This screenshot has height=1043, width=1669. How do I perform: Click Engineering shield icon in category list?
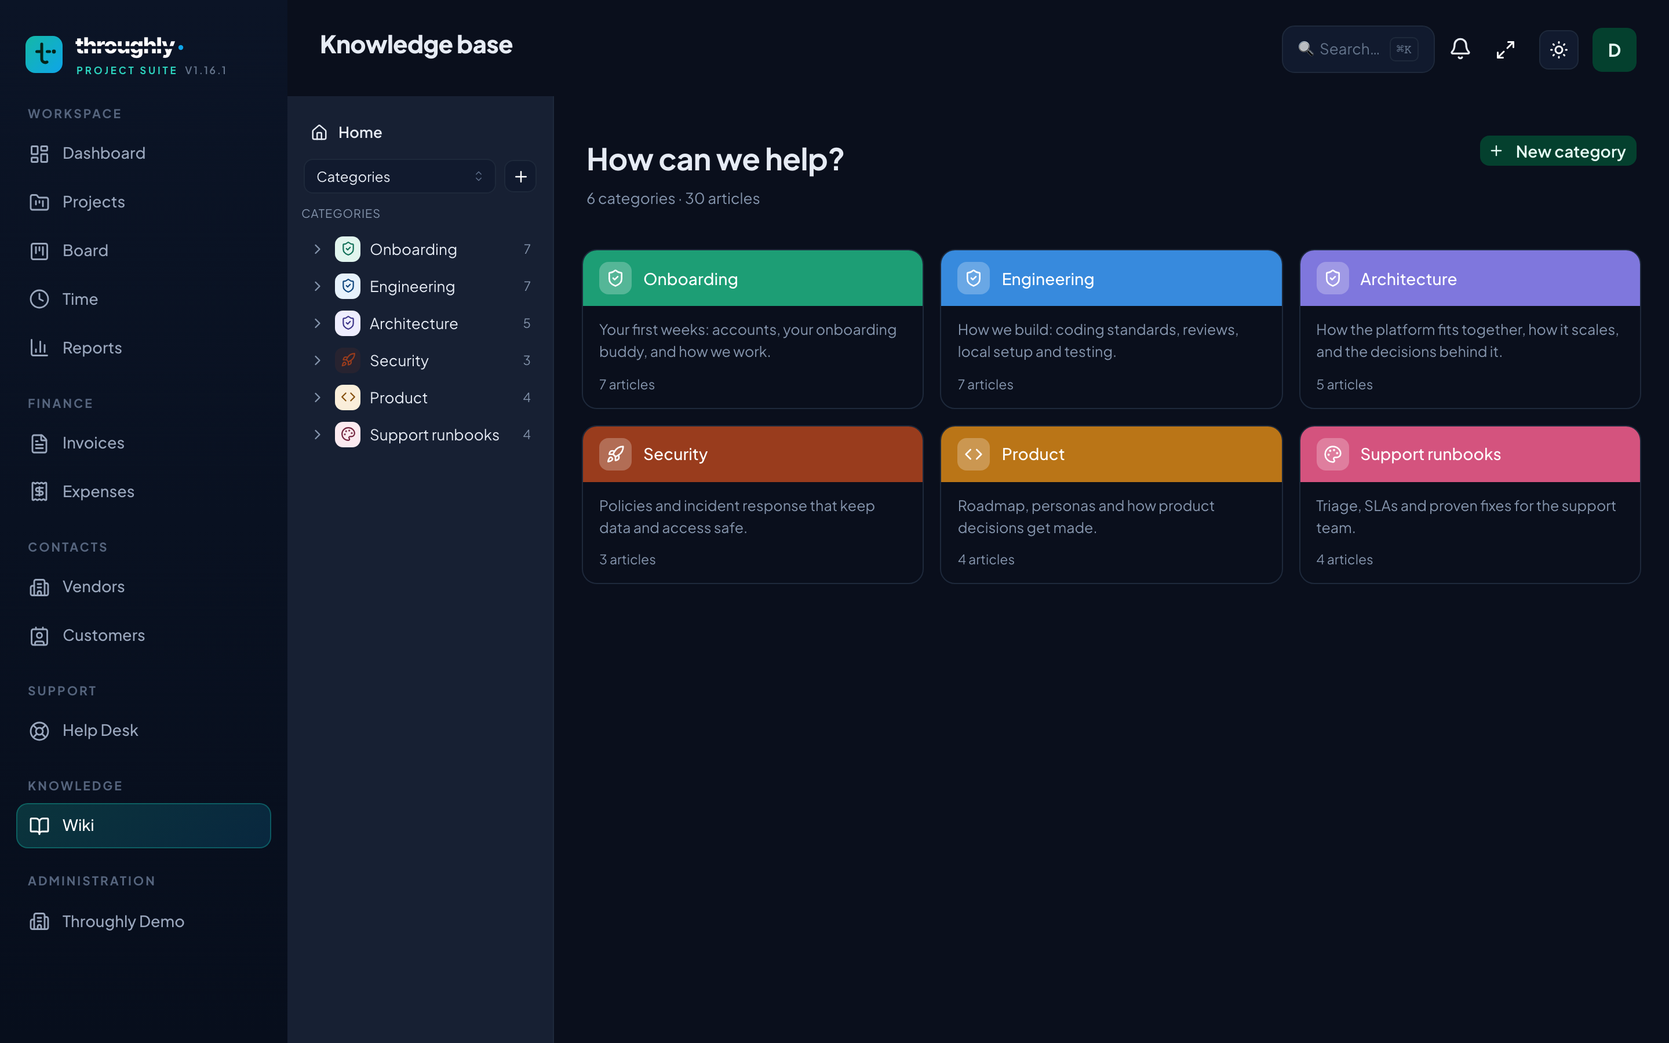click(x=348, y=286)
